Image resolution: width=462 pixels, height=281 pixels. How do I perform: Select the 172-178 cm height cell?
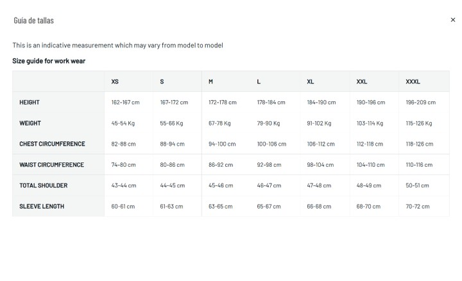click(x=223, y=102)
